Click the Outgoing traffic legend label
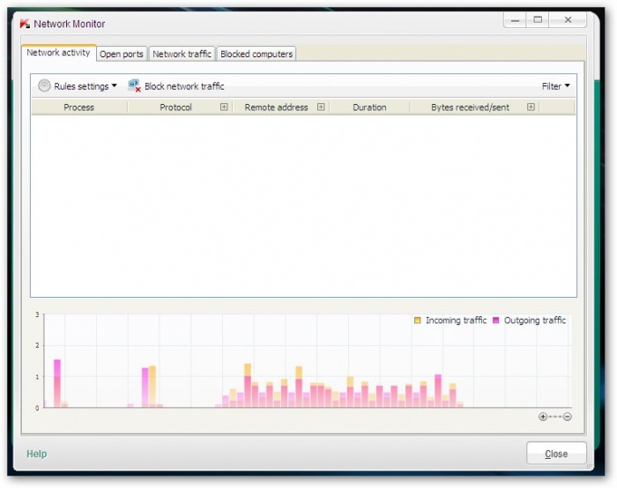 click(x=535, y=321)
